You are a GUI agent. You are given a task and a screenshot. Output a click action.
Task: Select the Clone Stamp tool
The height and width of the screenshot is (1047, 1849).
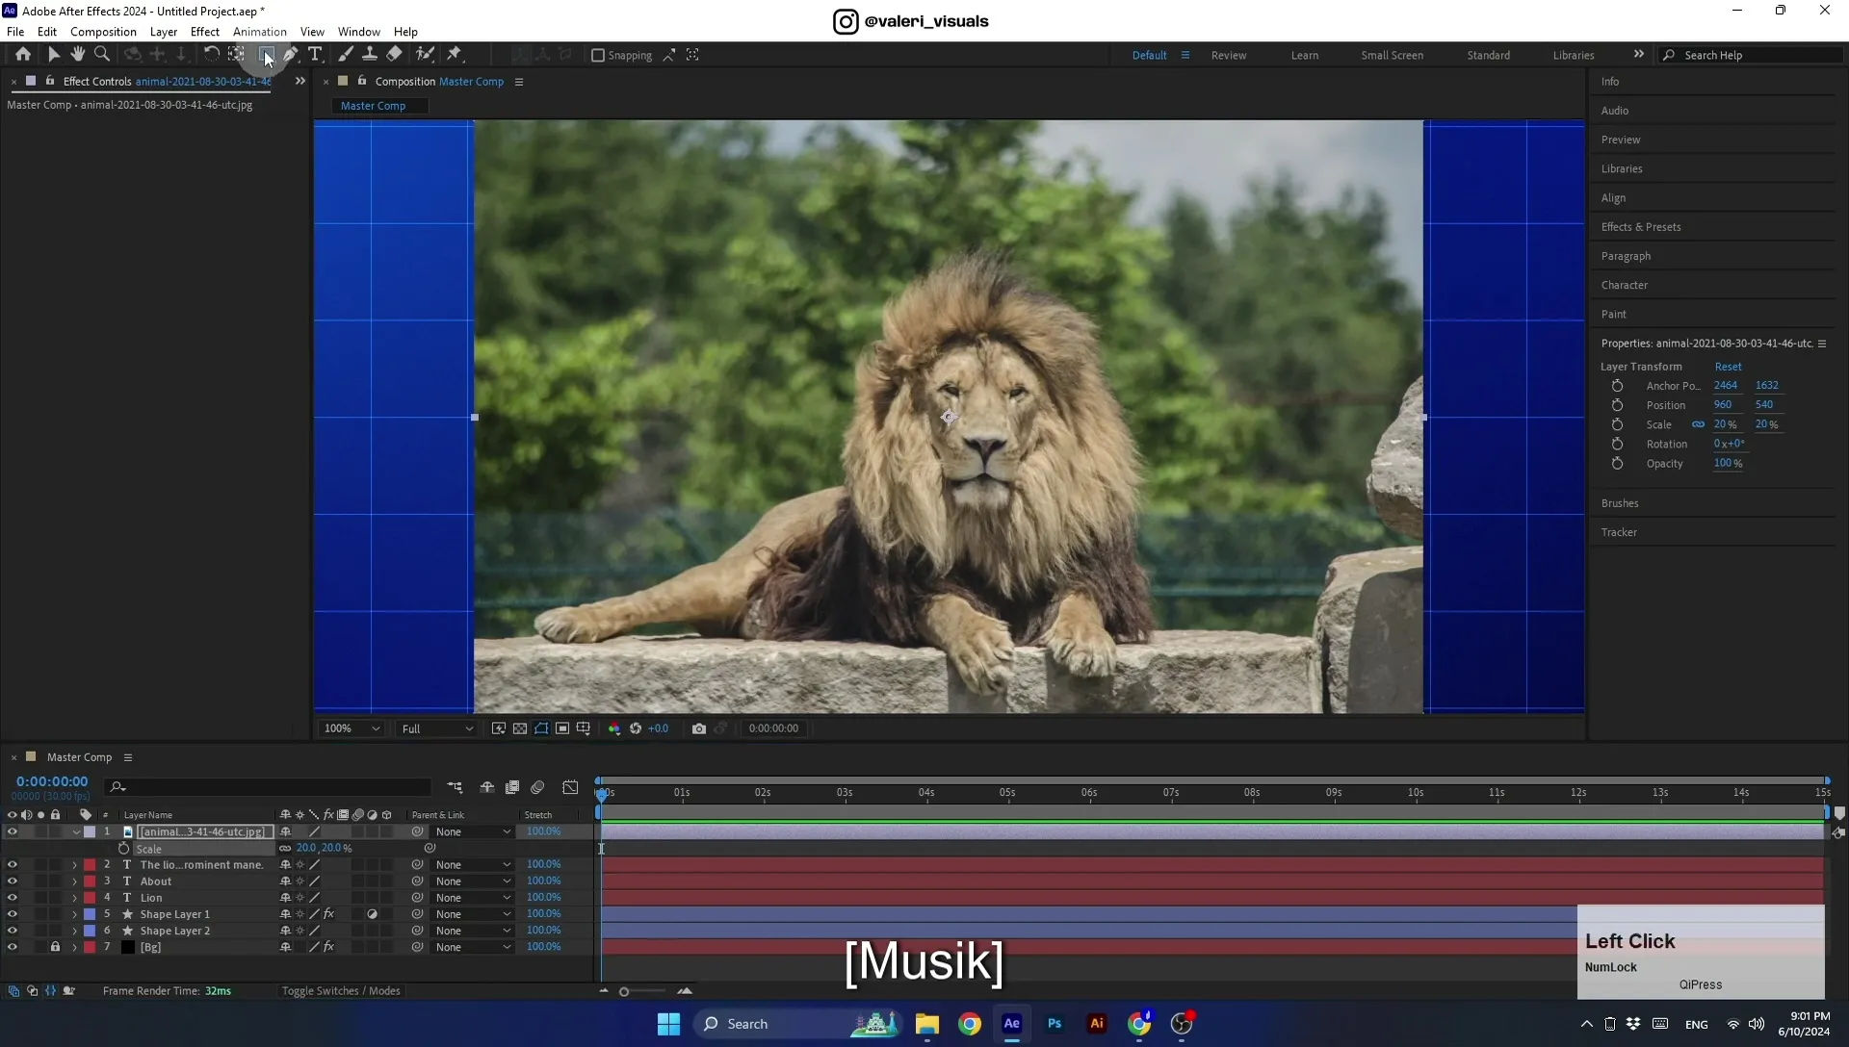click(369, 55)
